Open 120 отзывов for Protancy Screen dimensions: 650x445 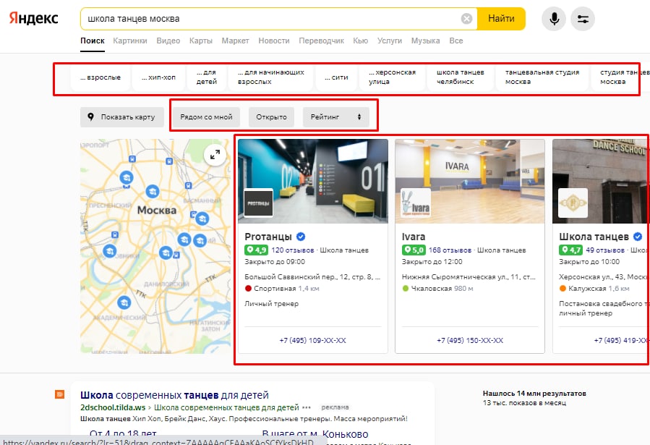coord(292,250)
